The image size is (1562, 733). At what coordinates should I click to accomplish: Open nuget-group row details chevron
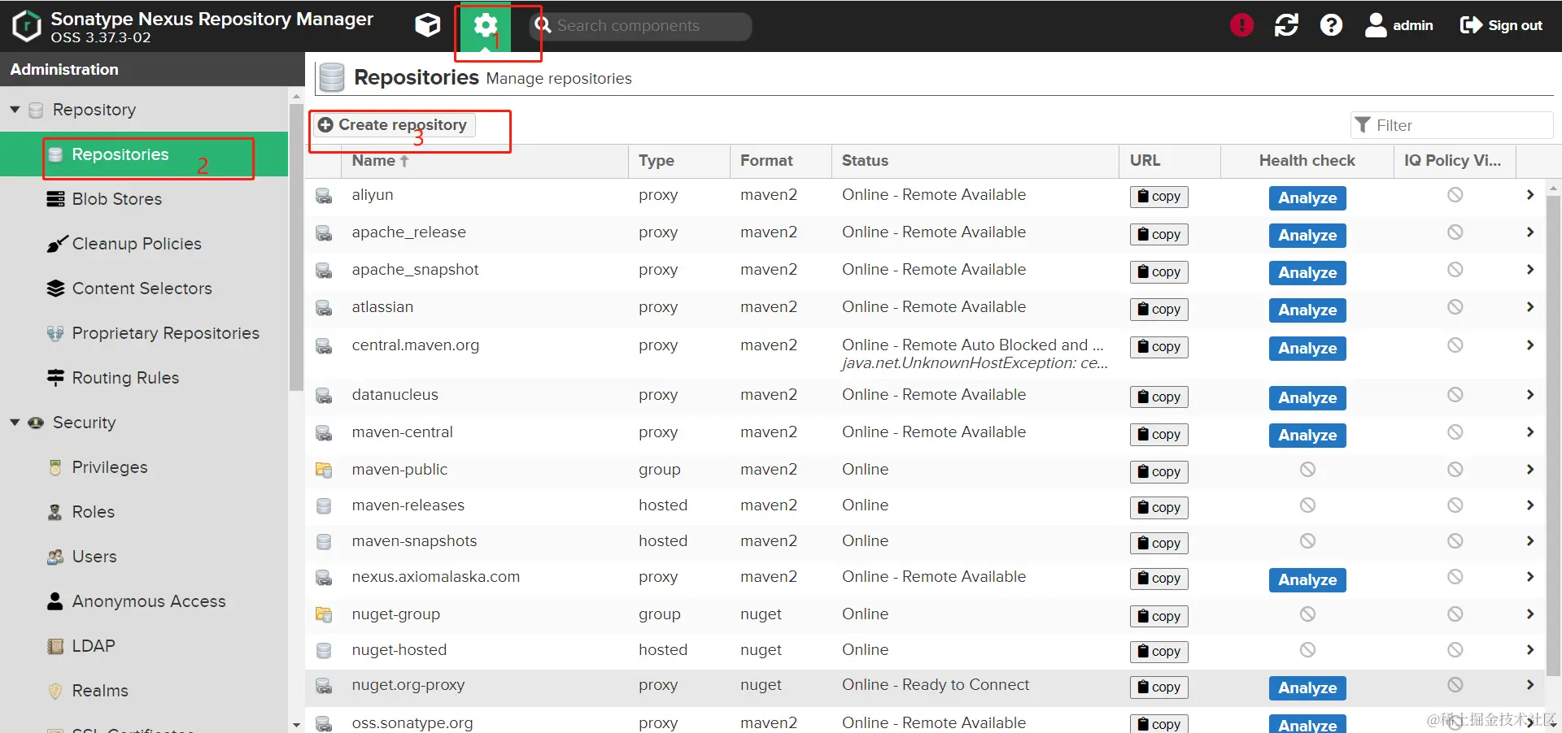coord(1530,614)
